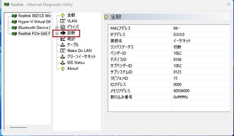The image size is (234, 136).
Task: Click the Hyper-V Virtual Ethernet adapter icon
Action: pos(14,22)
